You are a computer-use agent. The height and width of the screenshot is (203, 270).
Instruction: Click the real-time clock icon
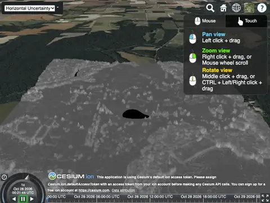pos(4,177)
